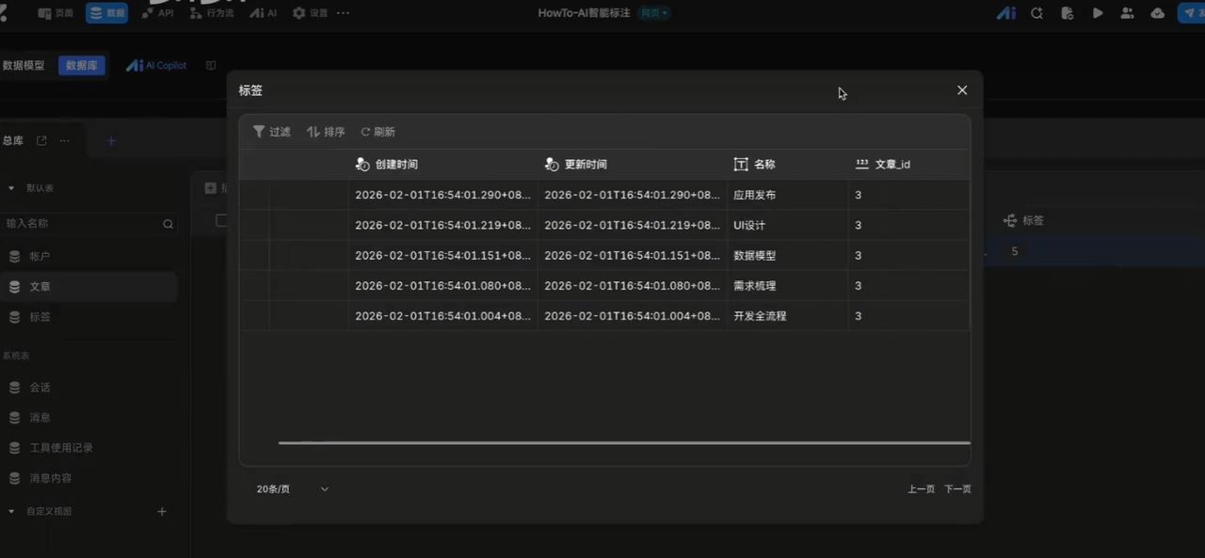Select the 开发全流程 name cell

coord(787,315)
